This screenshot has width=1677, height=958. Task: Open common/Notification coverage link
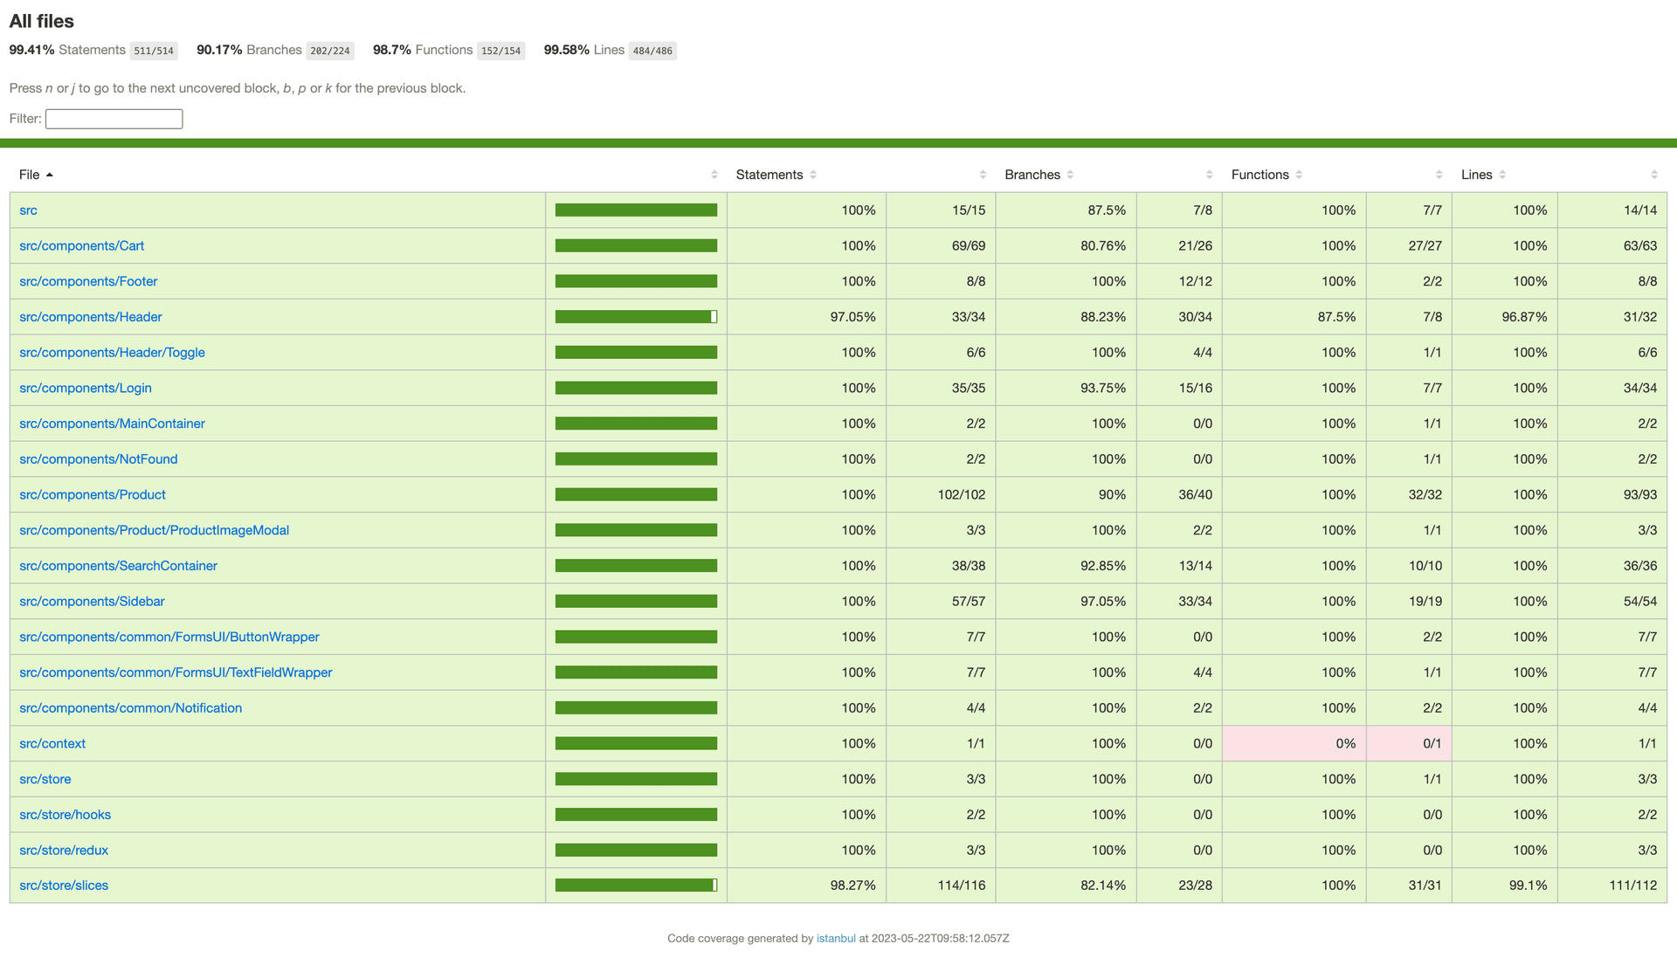click(130, 708)
